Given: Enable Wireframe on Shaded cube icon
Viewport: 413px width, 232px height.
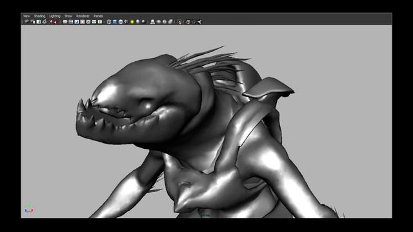Looking at the screenshot, I should 121,22.
